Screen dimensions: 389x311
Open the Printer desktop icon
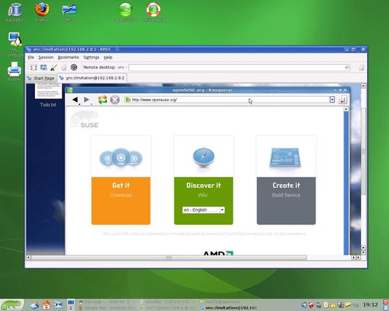pyautogui.click(x=14, y=71)
